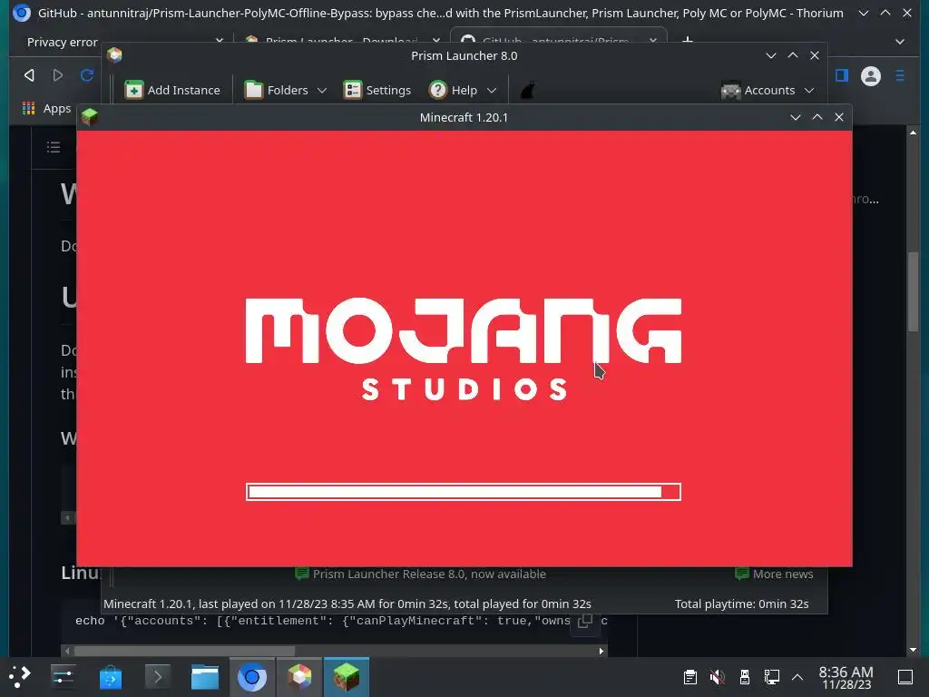Switch to Prism Launcher in taskbar

pyautogui.click(x=299, y=676)
